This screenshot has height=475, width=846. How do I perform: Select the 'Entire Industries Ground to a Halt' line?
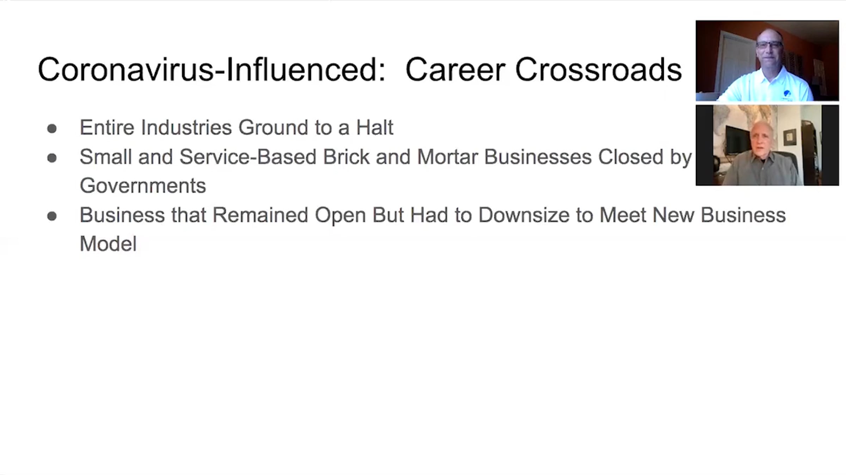236,127
